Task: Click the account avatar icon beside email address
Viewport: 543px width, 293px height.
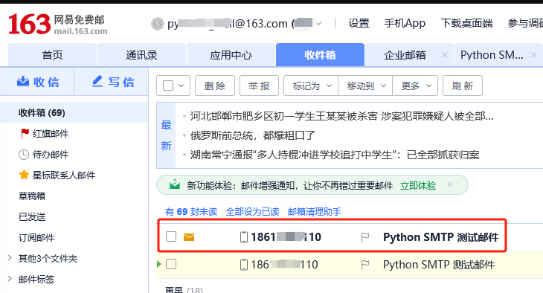Action: point(157,24)
